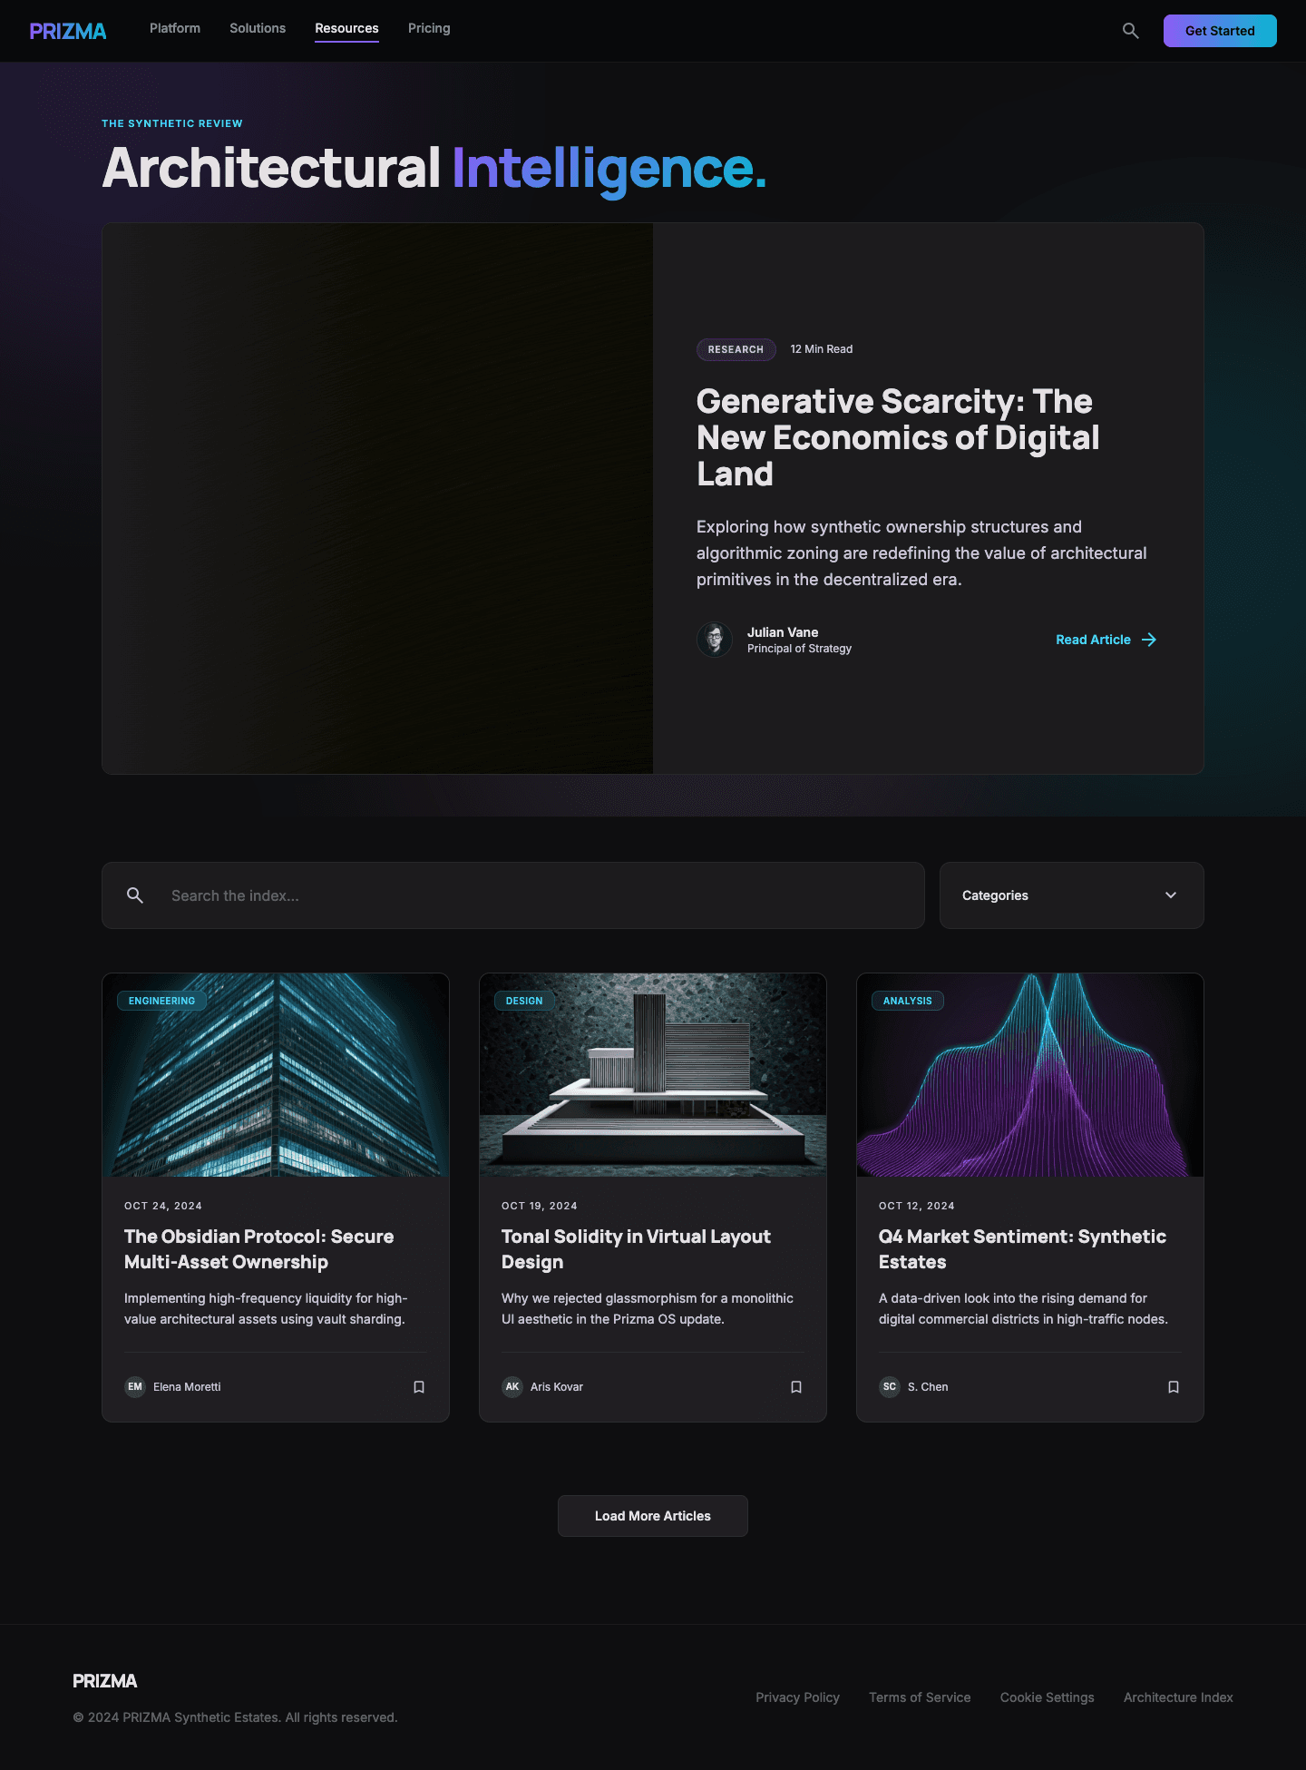Click the magnifier icon in the index search bar
Viewport: 1306px width, 1770px height.
(x=135, y=895)
